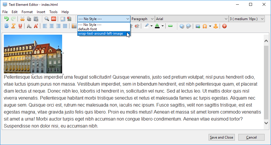Run spell check (abc icon)
Viewport: 271px width, 145px height.
click(x=54, y=19)
